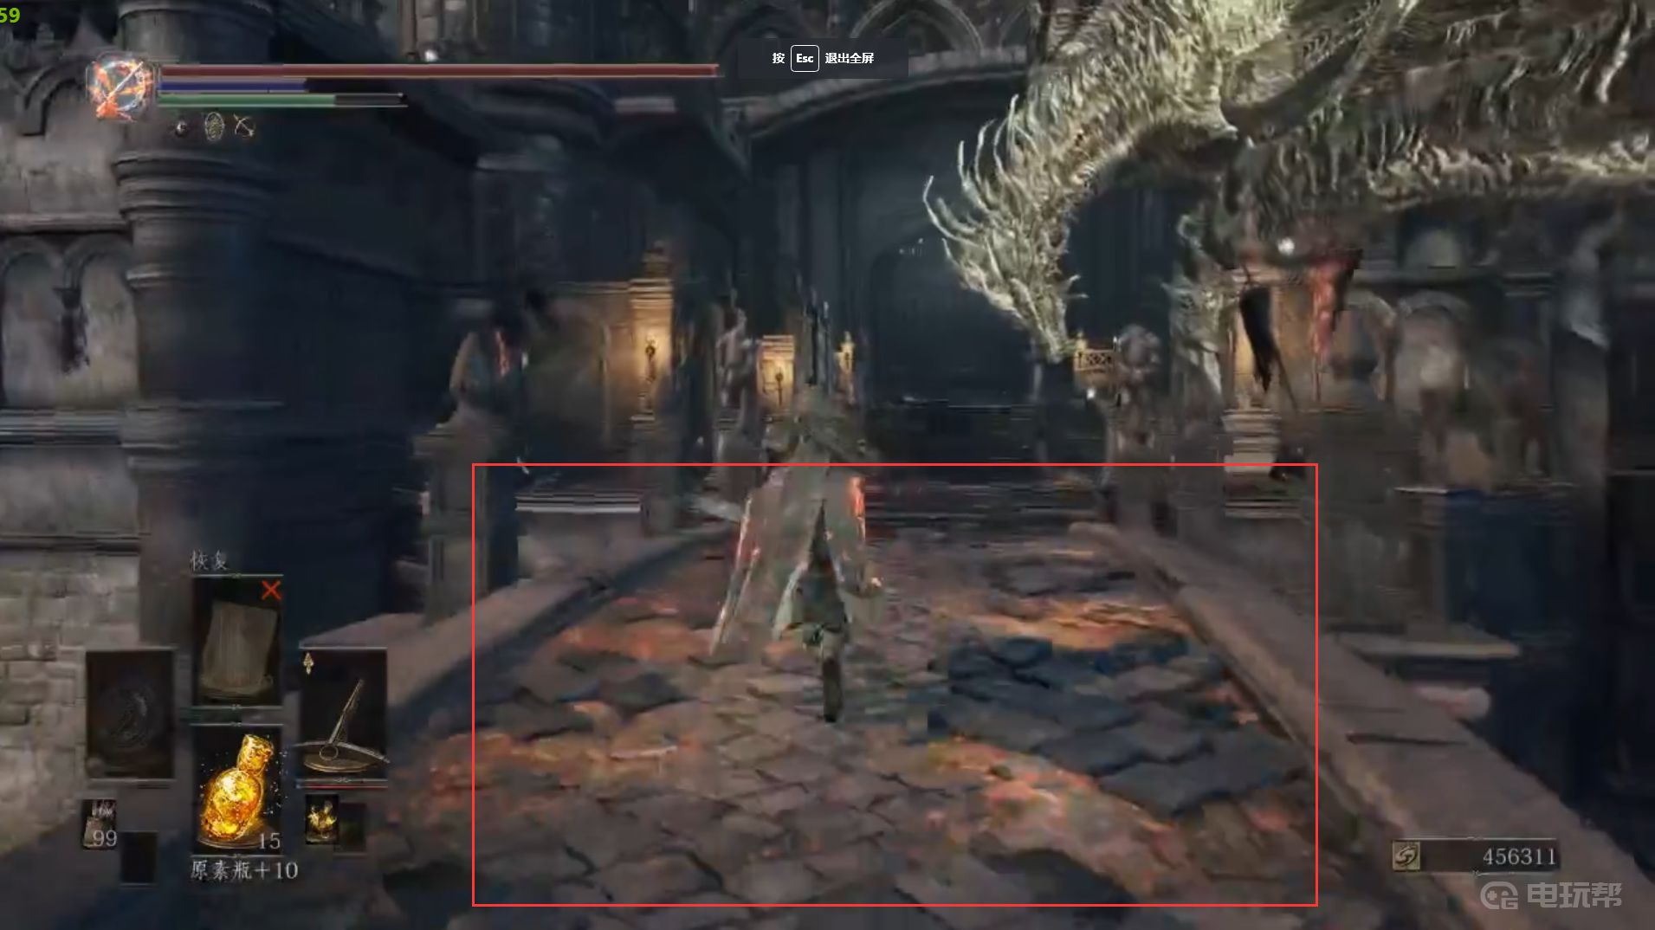Click the red X on the spell slot
The height and width of the screenshot is (930, 1655).
271,591
